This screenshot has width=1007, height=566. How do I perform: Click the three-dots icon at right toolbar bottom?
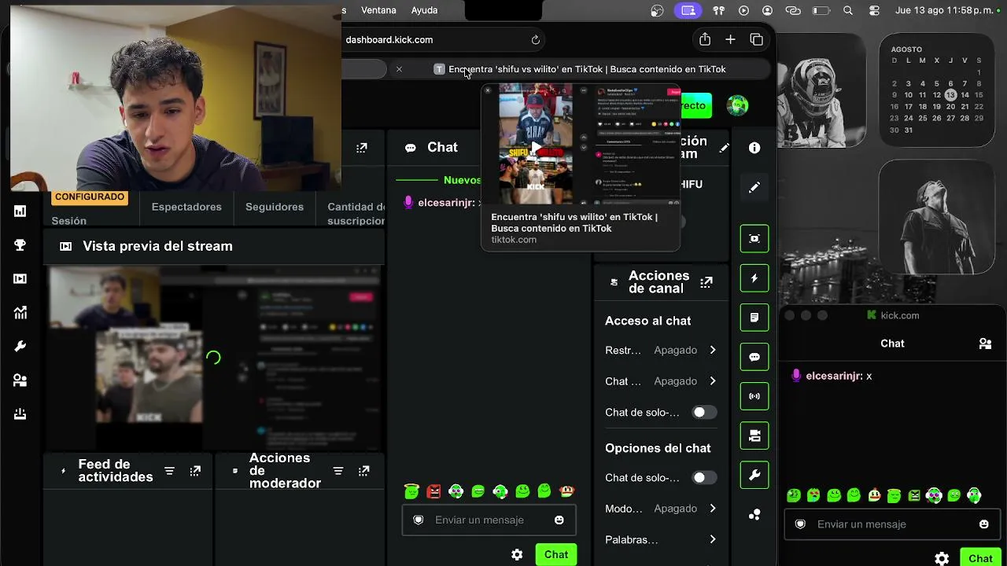tap(754, 515)
